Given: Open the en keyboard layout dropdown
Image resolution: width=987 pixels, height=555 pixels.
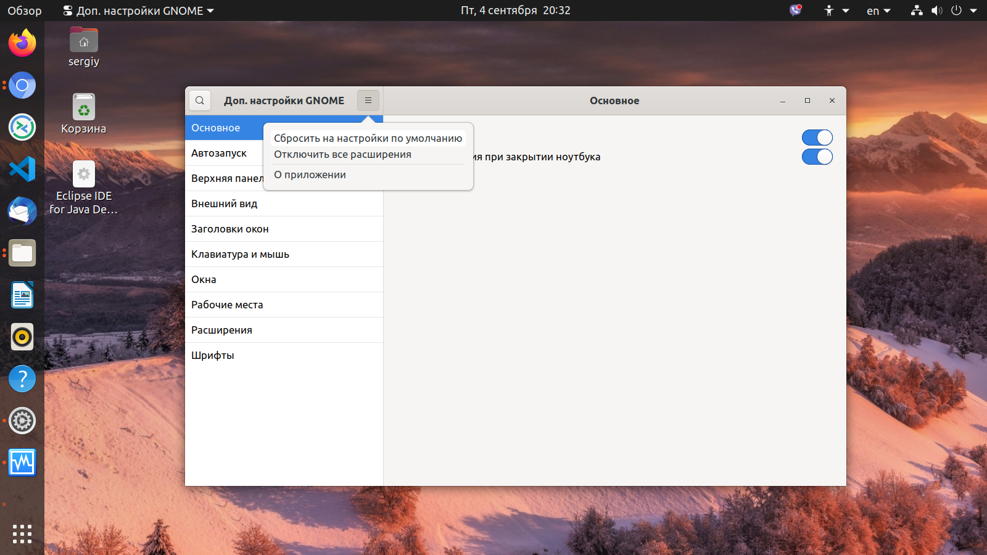Looking at the screenshot, I should coord(878,10).
